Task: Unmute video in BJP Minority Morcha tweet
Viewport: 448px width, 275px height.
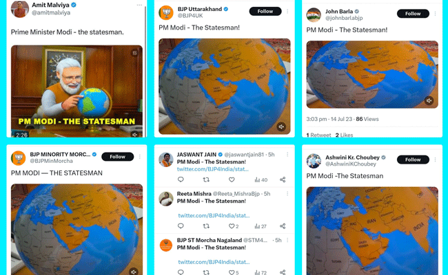Action: [x=134, y=272]
